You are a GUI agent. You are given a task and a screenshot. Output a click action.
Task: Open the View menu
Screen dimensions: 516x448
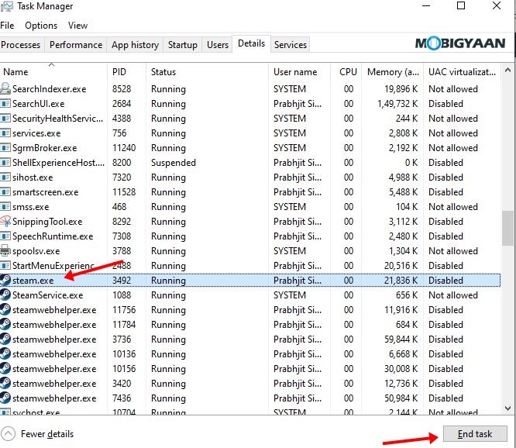(x=77, y=26)
